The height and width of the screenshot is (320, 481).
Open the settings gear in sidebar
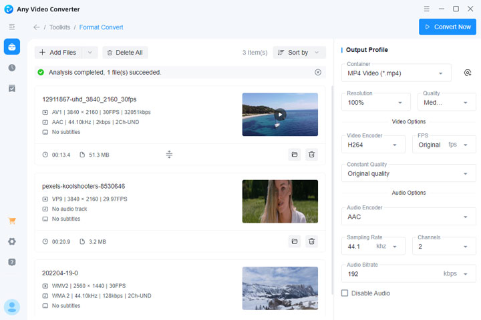12,241
